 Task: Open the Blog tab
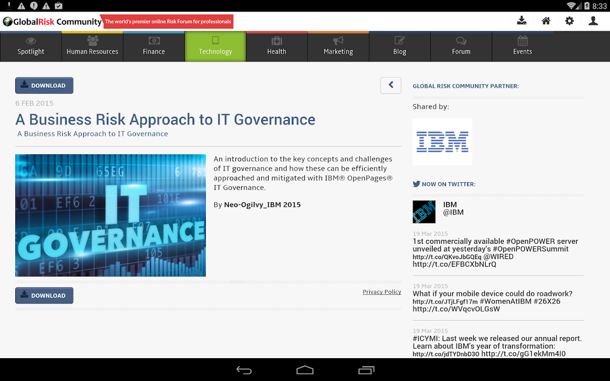(400, 47)
